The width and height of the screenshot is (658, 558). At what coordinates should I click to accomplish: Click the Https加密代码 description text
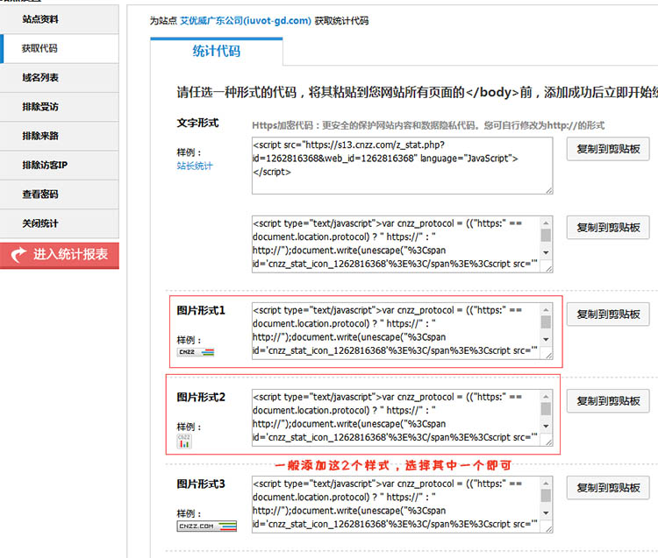[x=428, y=125]
